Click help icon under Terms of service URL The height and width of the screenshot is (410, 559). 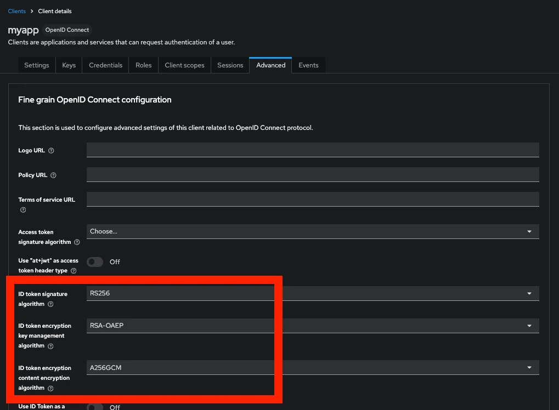pos(23,210)
